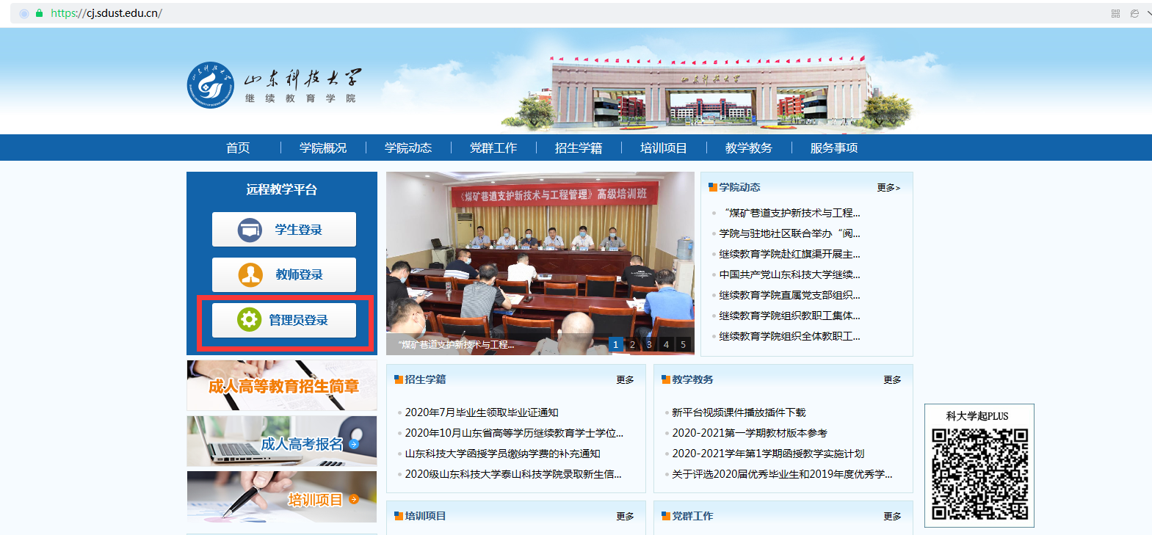Open 2020年7月毕业生领取毕业证通知 link
The image size is (1152, 535).
pos(482,412)
